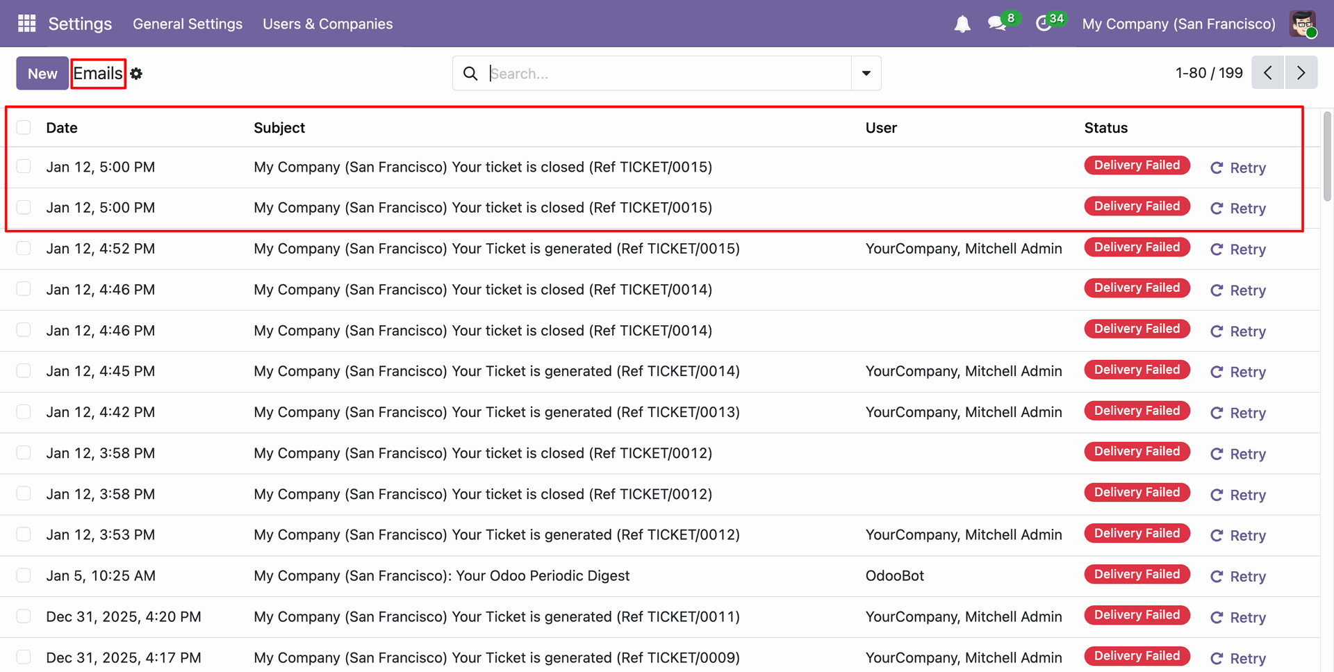Open the user avatar menu
The width and height of the screenshot is (1334, 672).
click(1303, 24)
